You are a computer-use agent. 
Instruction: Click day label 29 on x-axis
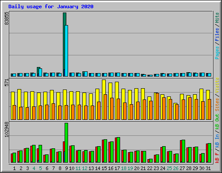coord(195,168)
